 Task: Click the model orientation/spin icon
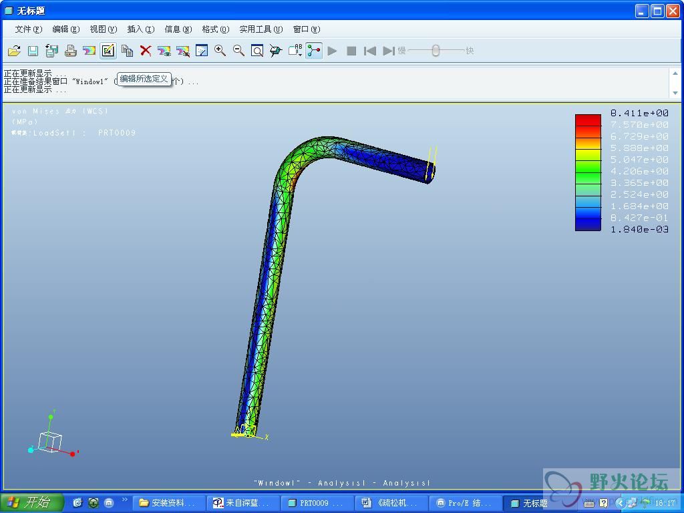click(276, 51)
